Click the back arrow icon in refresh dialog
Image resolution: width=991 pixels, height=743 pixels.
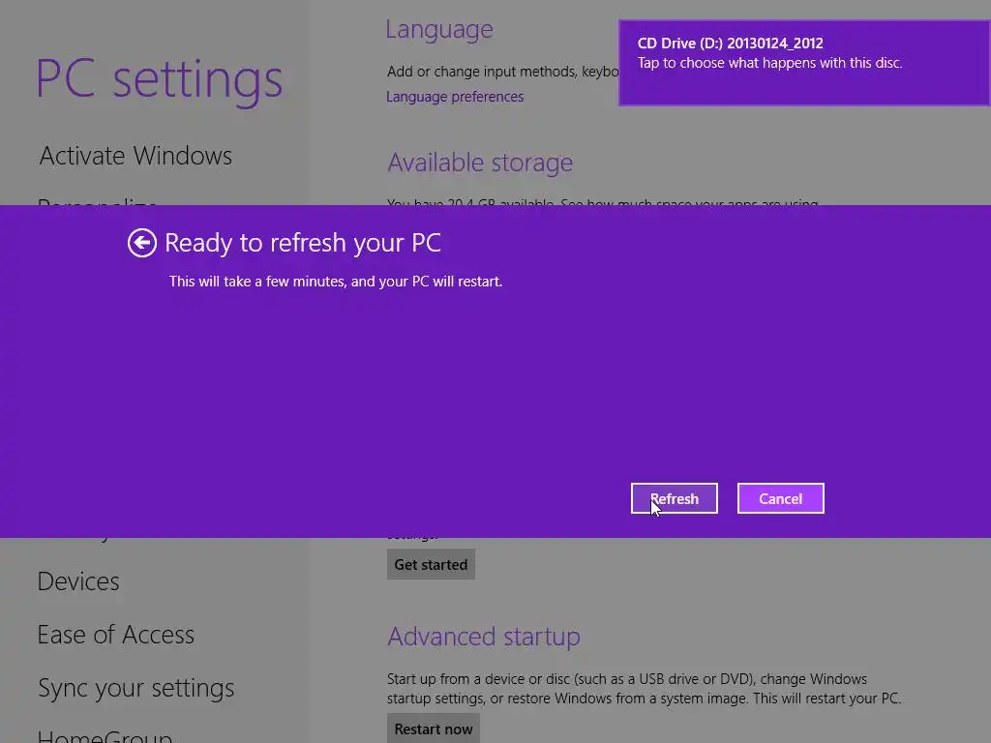(141, 243)
